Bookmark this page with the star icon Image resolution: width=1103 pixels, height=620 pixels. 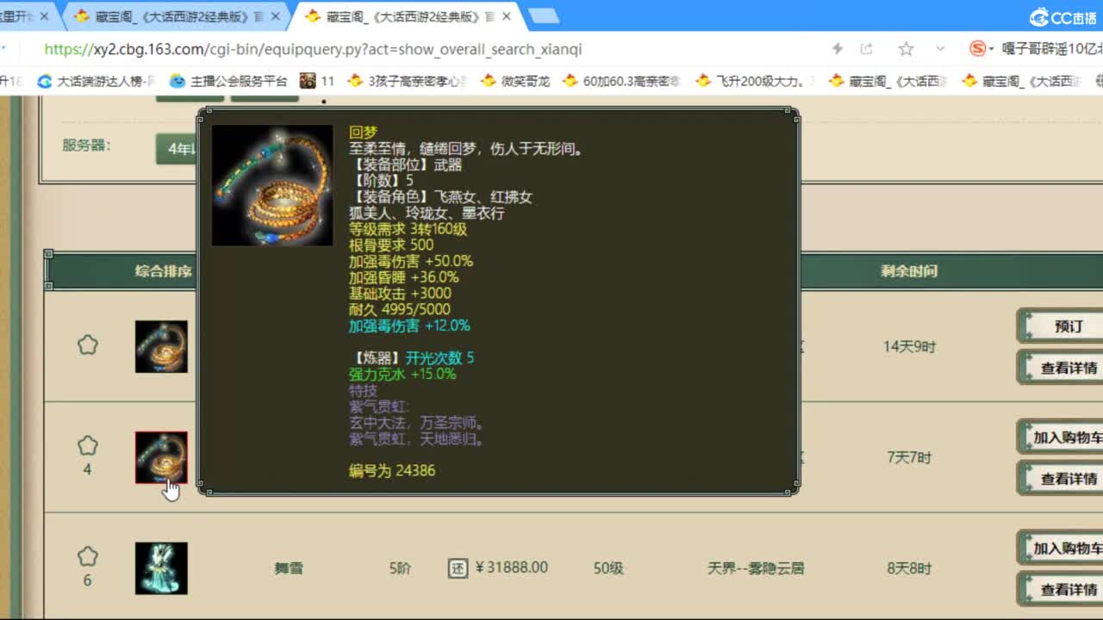pyautogui.click(x=906, y=49)
